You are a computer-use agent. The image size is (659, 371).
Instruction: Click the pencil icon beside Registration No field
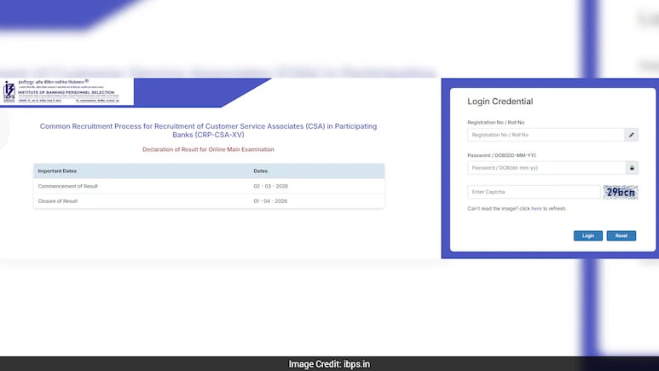[631, 135]
